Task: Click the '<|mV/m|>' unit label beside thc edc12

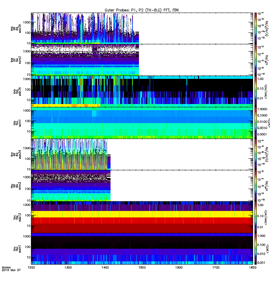Action: [x=266, y=217]
